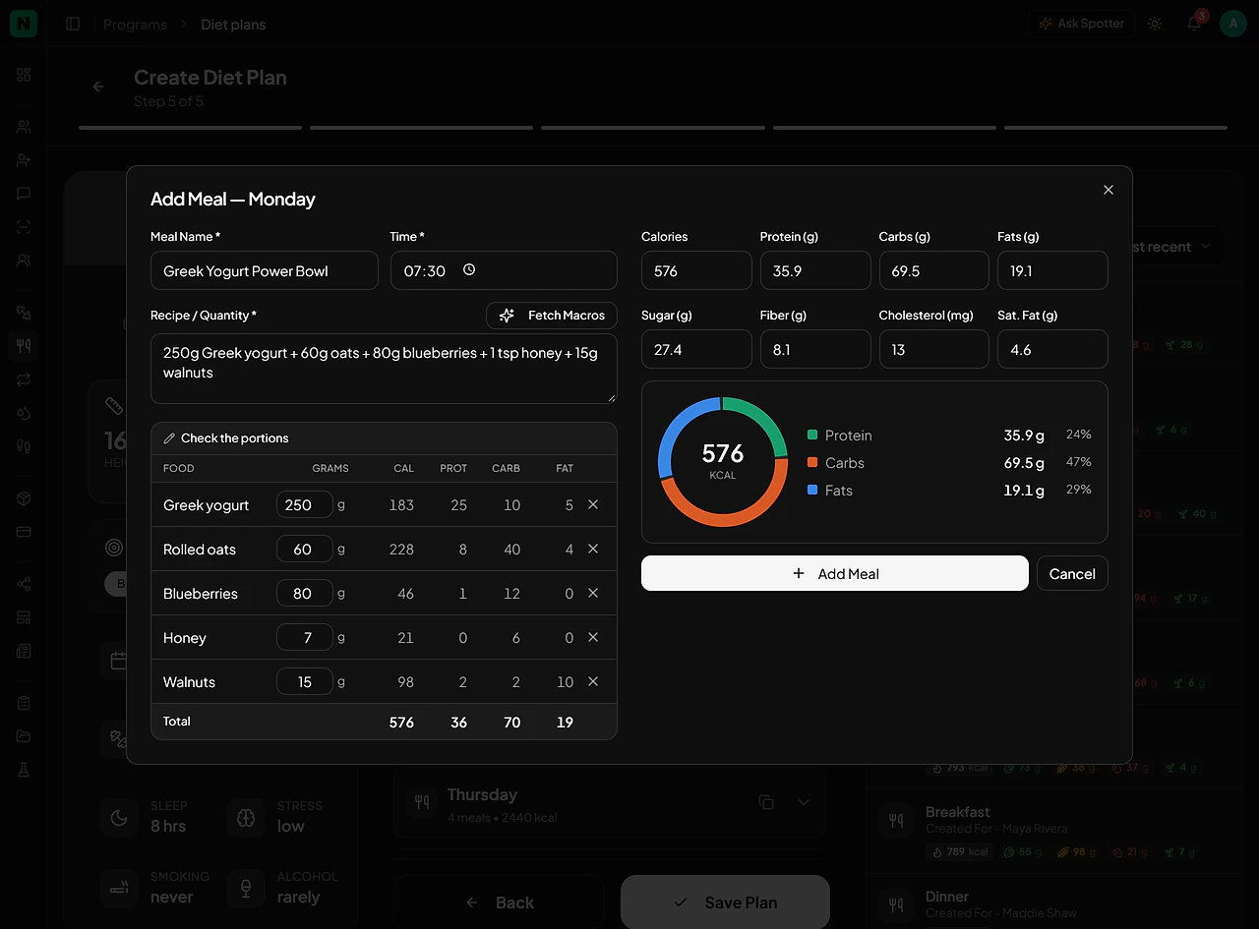Screen dimensions: 1259x929
Task: Remove the Greek yogurt row
Action: tap(593, 504)
